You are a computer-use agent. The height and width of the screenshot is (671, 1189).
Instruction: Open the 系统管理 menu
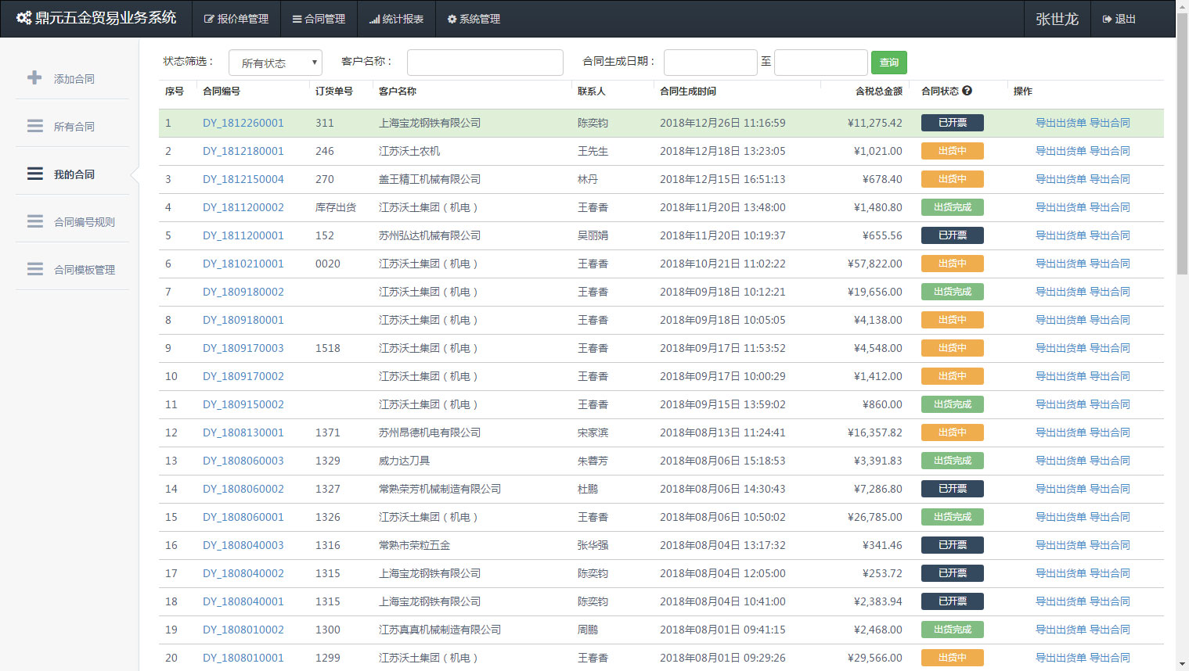(474, 19)
